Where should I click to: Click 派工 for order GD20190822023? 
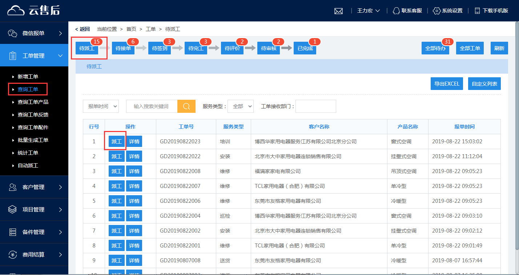[x=117, y=141]
